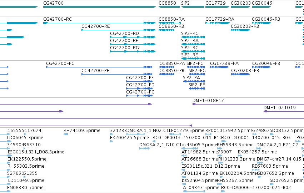
Task: Select protein CG42700-PG
Action: [x=139, y=96]
